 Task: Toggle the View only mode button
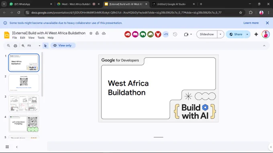(x=63, y=46)
